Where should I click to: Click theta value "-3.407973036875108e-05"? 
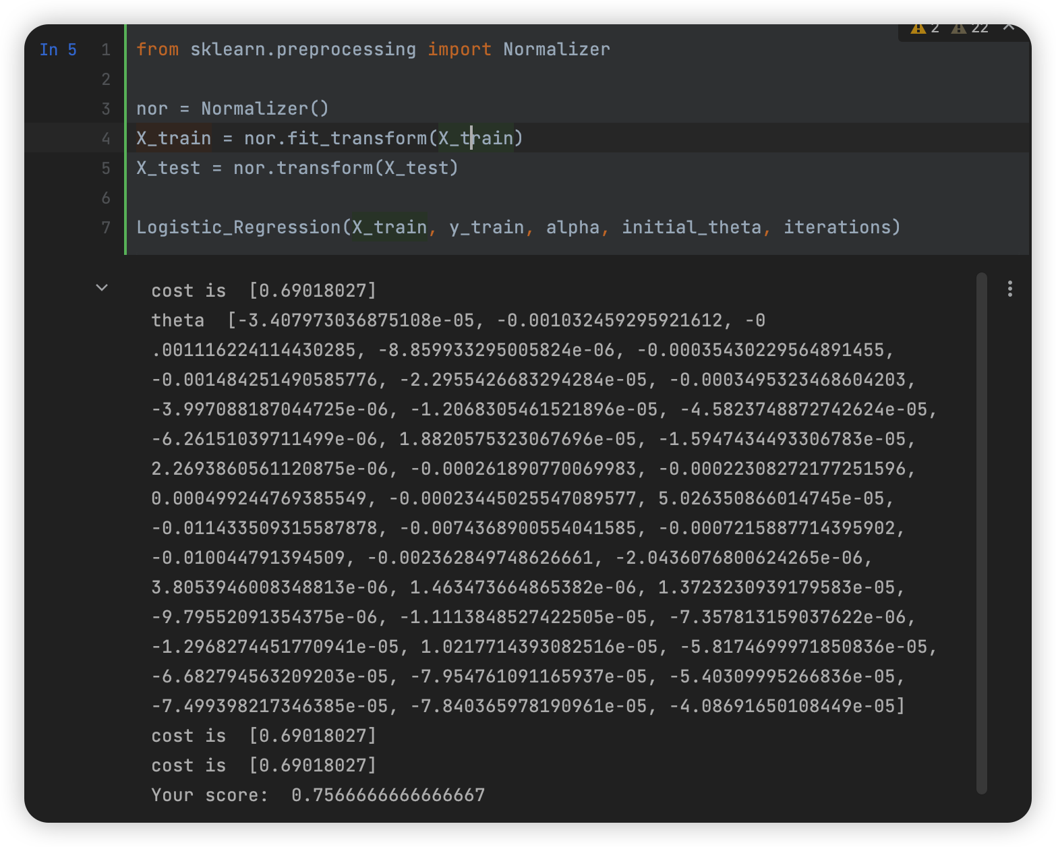[x=356, y=320]
